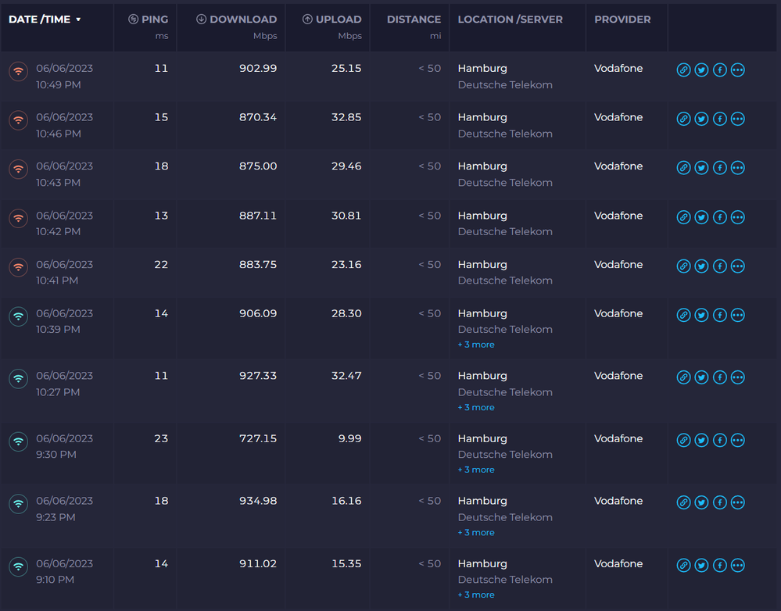Share 10:43 PM result on Facebook
Viewport: 781px width, 611px height.
pyautogui.click(x=720, y=168)
